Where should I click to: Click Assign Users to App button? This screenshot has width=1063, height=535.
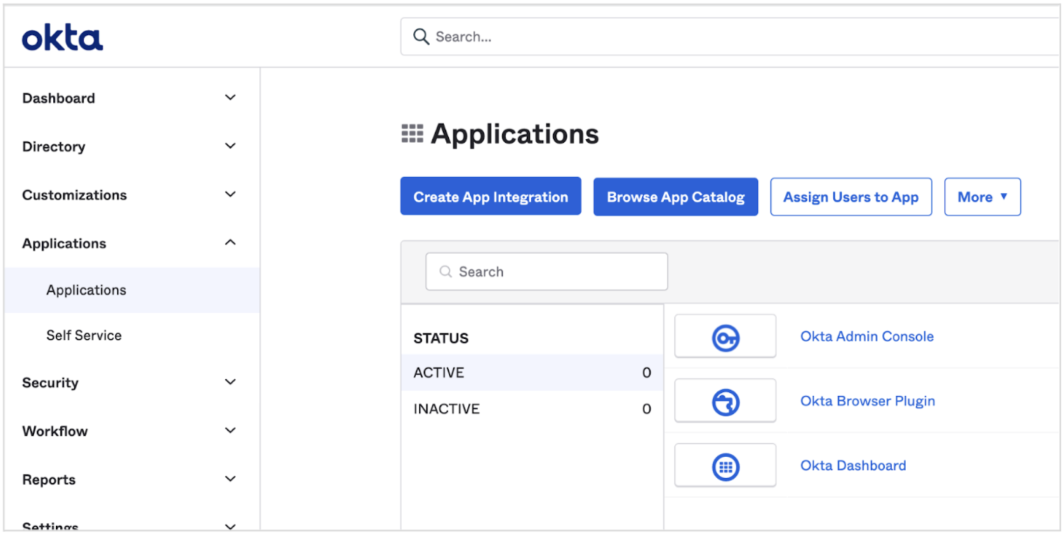[851, 197]
